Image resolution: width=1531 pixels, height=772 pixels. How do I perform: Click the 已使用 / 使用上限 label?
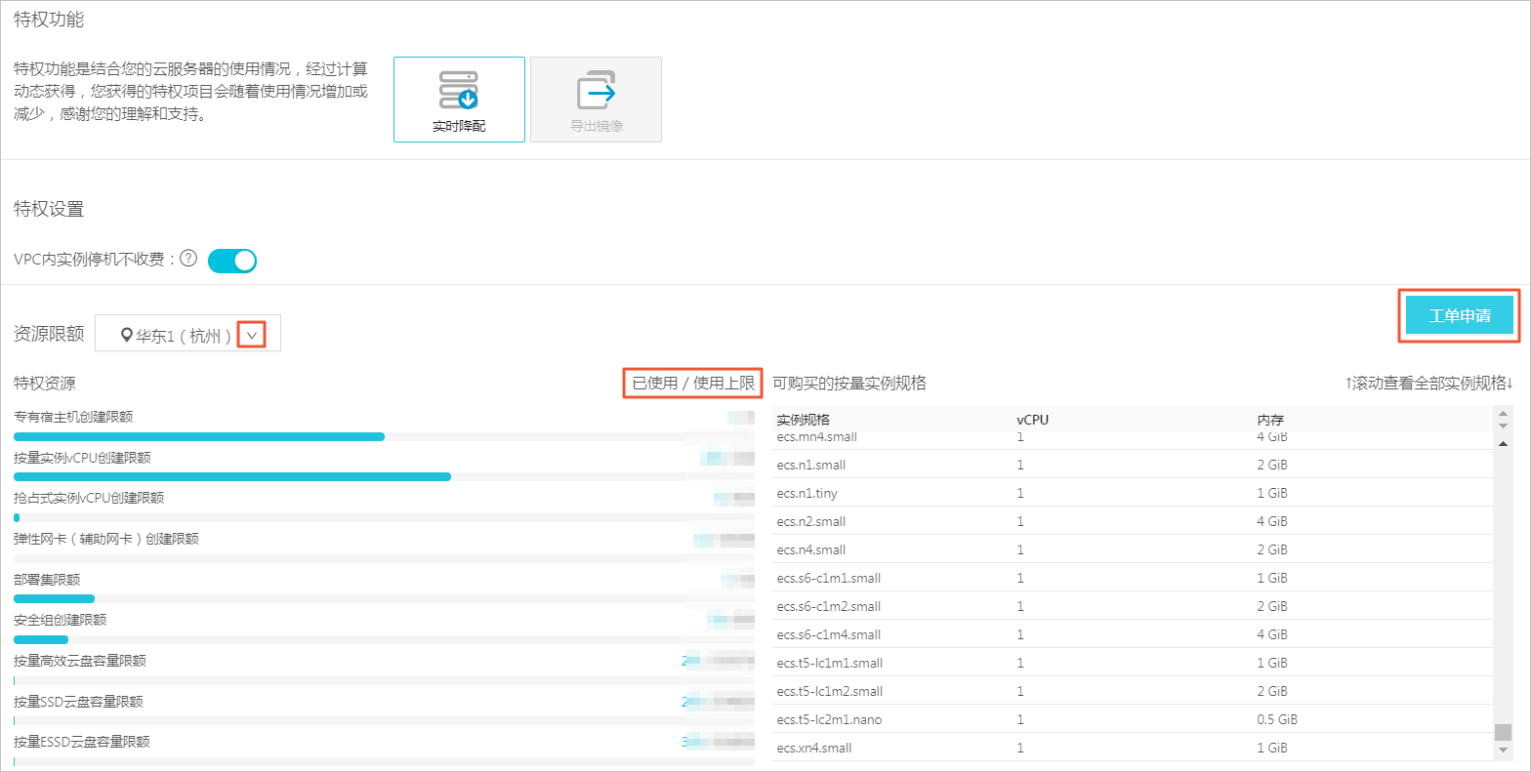pos(693,384)
